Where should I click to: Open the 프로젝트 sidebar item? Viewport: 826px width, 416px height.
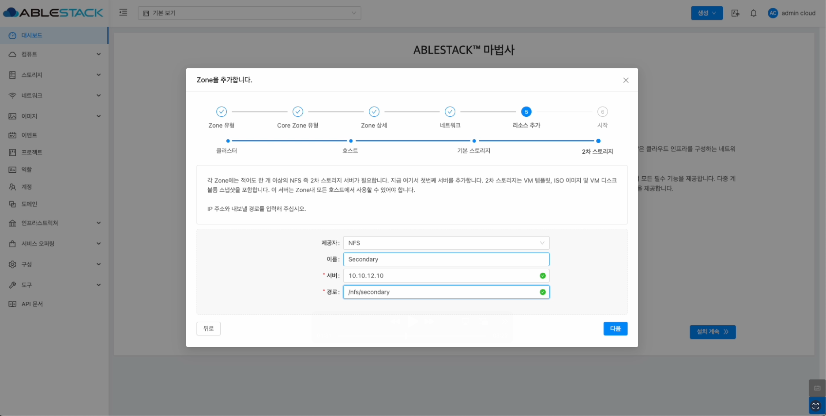point(32,152)
